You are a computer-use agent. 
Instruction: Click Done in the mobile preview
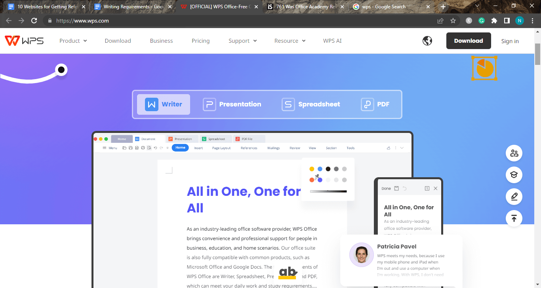coord(386,189)
